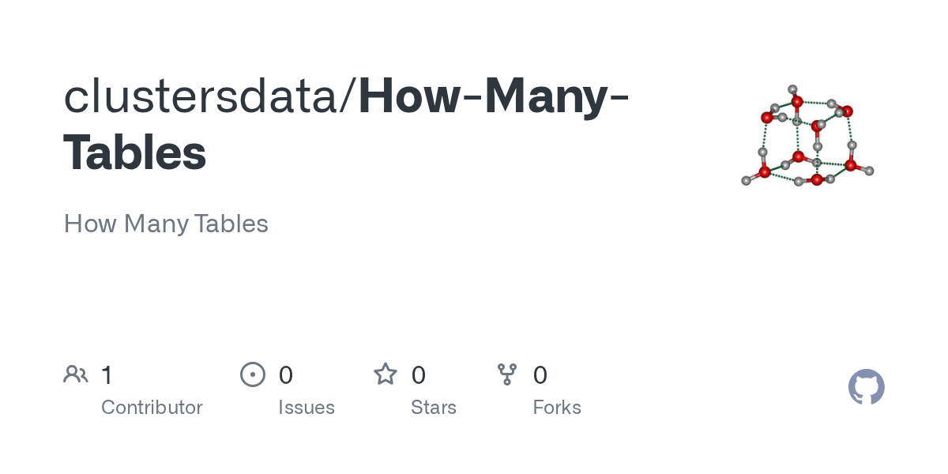Click the bold word "Tables" in title
948x474 pixels.
coord(135,153)
